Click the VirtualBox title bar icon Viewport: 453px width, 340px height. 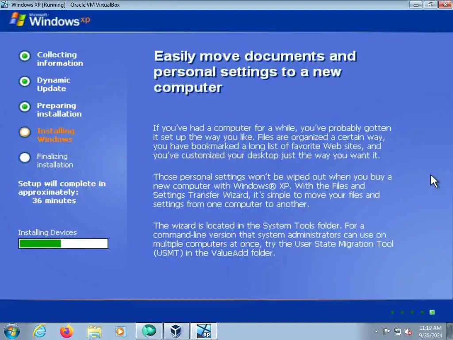[x=4, y=4]
